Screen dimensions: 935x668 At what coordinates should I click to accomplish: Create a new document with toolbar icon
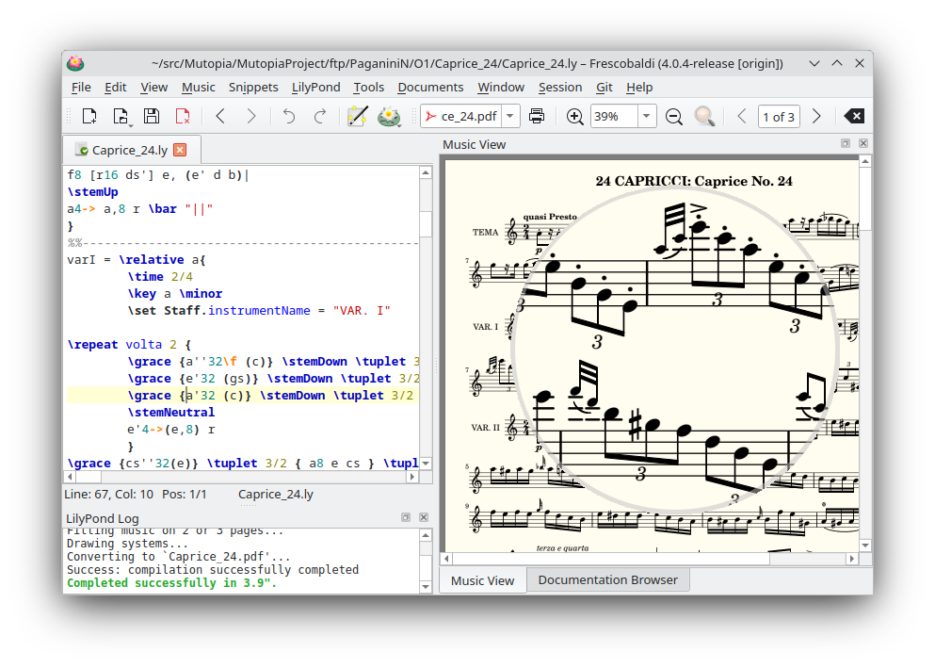[x=89, y=116]
